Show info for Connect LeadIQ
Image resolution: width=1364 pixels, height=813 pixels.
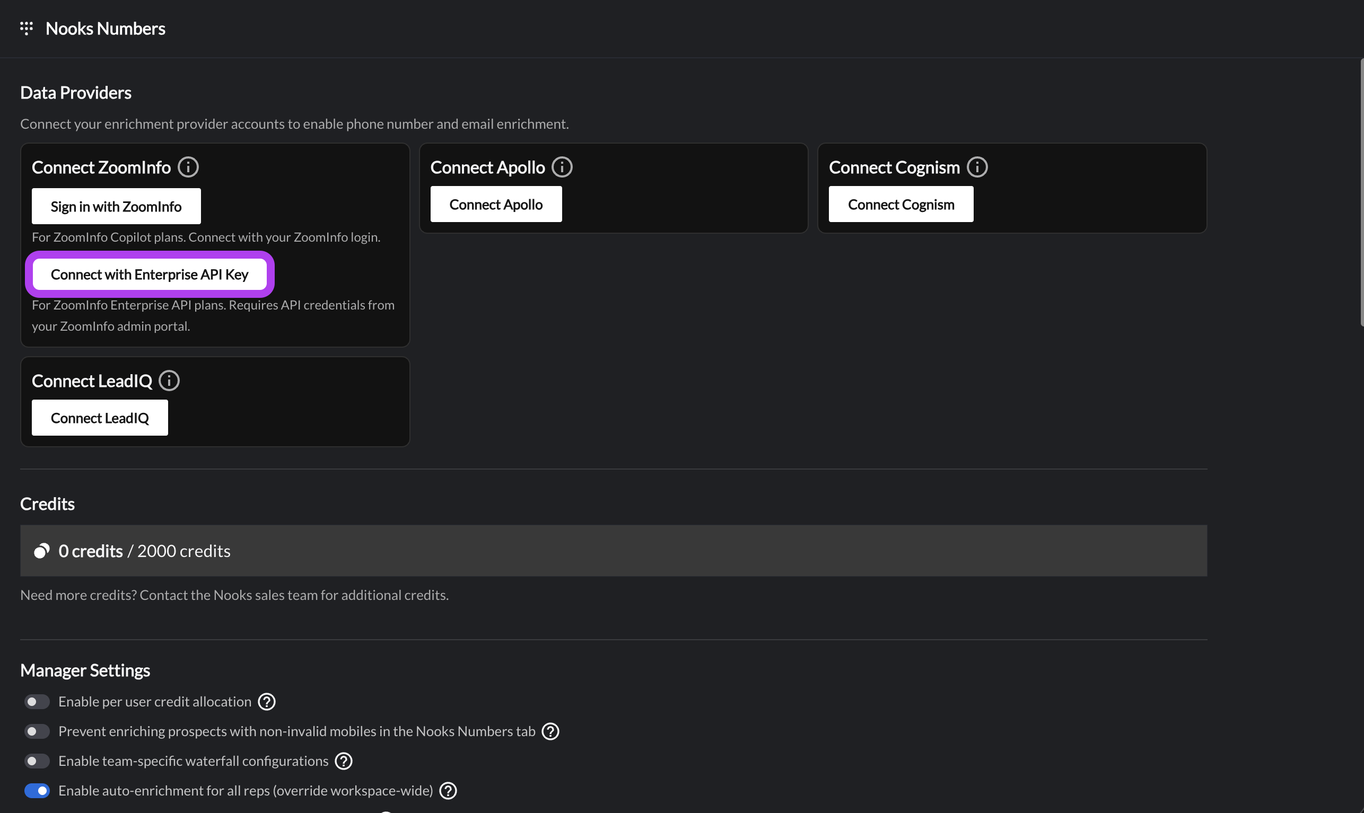coord(169,381)
